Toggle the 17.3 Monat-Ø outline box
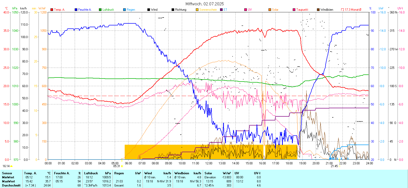Viewport: 408px width, 188px height. 342,10
